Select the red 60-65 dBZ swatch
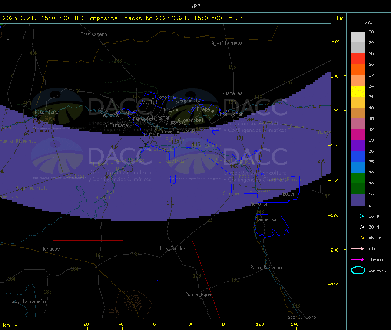Image resolution: width=391 pixels, height=330 pixels. pyautogui.click(x=358, y=59)
